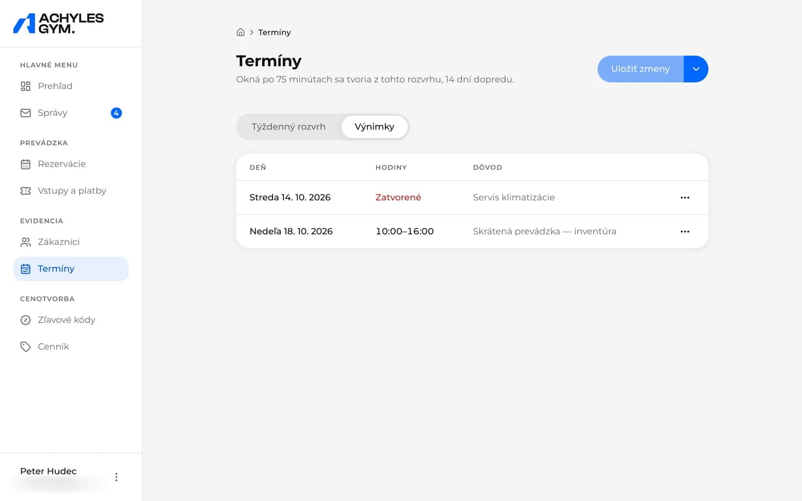Click the 10:00–16:00 hours cell
Viewport: 802px width, 501px height.
[404, 232]
